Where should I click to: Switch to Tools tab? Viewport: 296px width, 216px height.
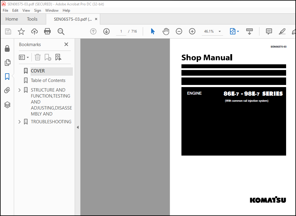point(32,19)
